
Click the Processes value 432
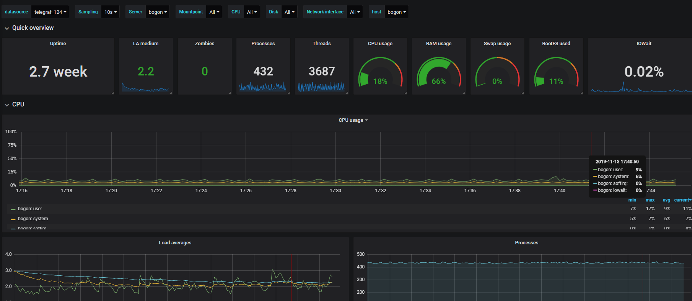coord(263,71)
